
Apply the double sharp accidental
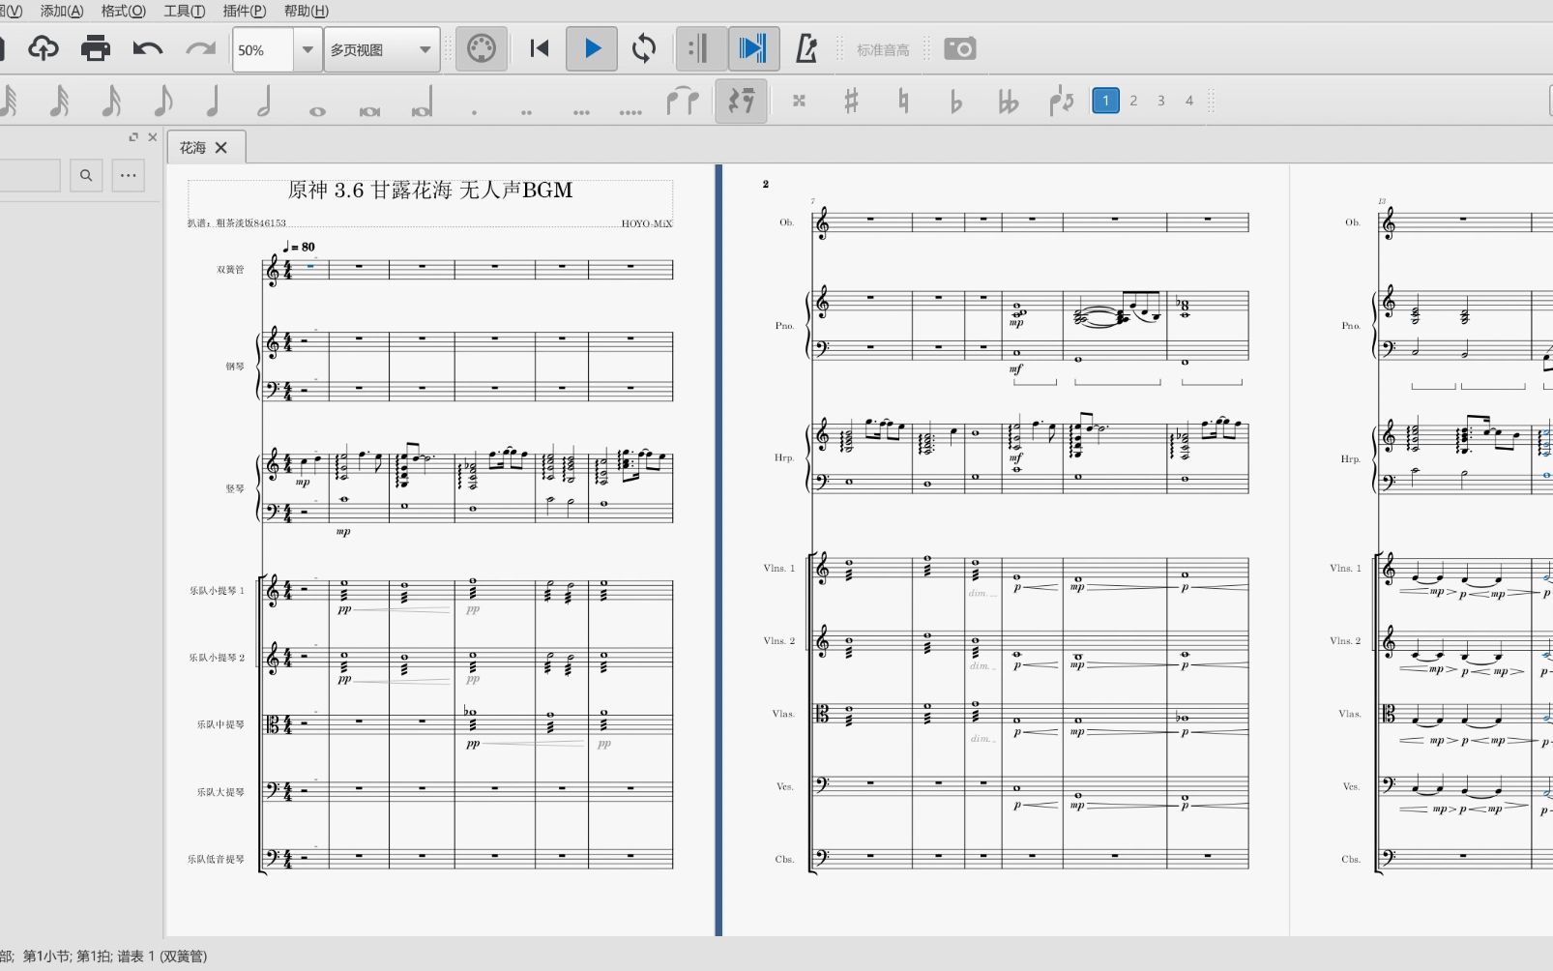click(799, 101)
